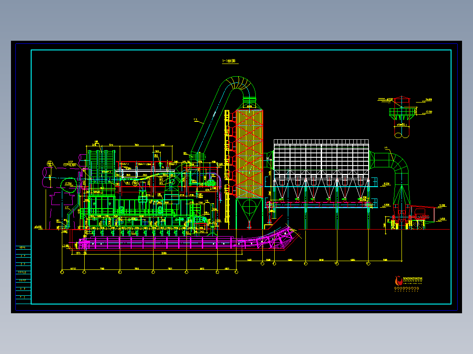This screenshot has height=354, width=473.
Task: Pick the '±0.000' ground elevation label
Action: (x=38, y=227)
